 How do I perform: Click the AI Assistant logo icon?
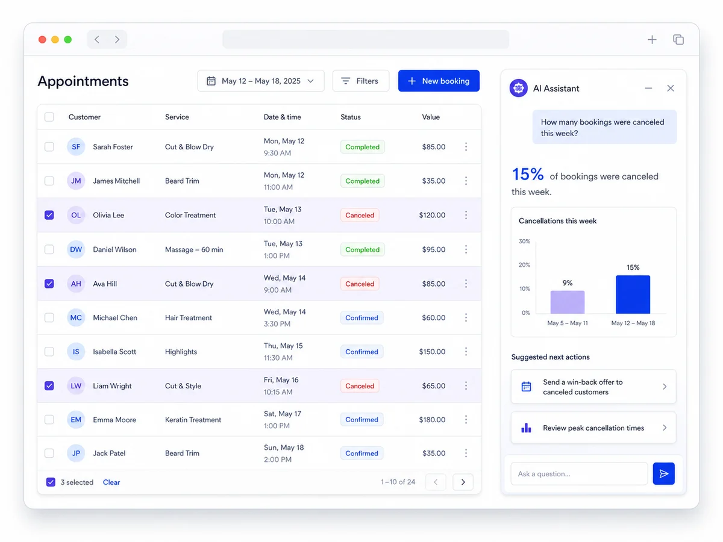(518, 88)
